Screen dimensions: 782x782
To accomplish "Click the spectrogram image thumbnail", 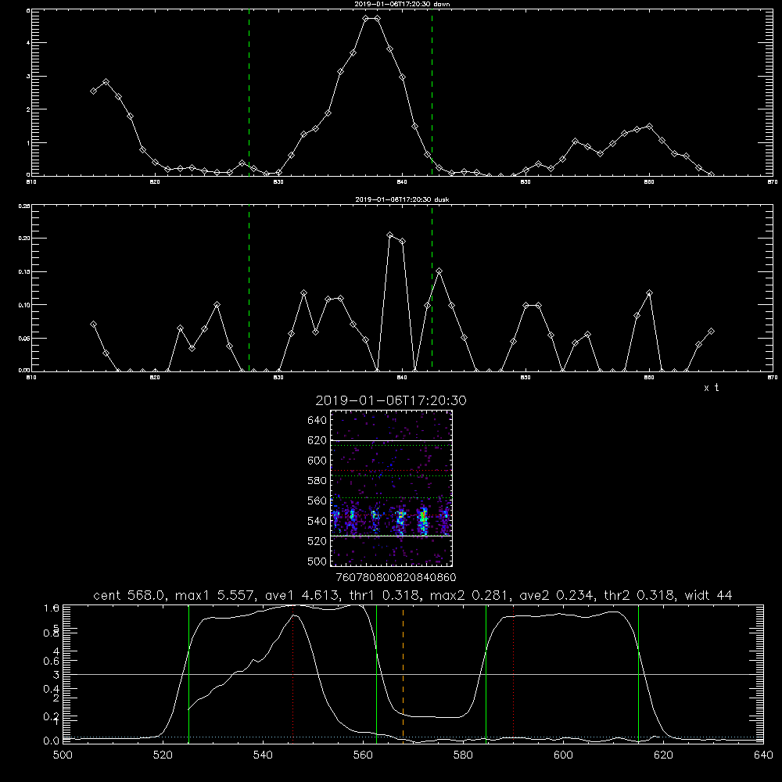I will click(x=392, y=488).
